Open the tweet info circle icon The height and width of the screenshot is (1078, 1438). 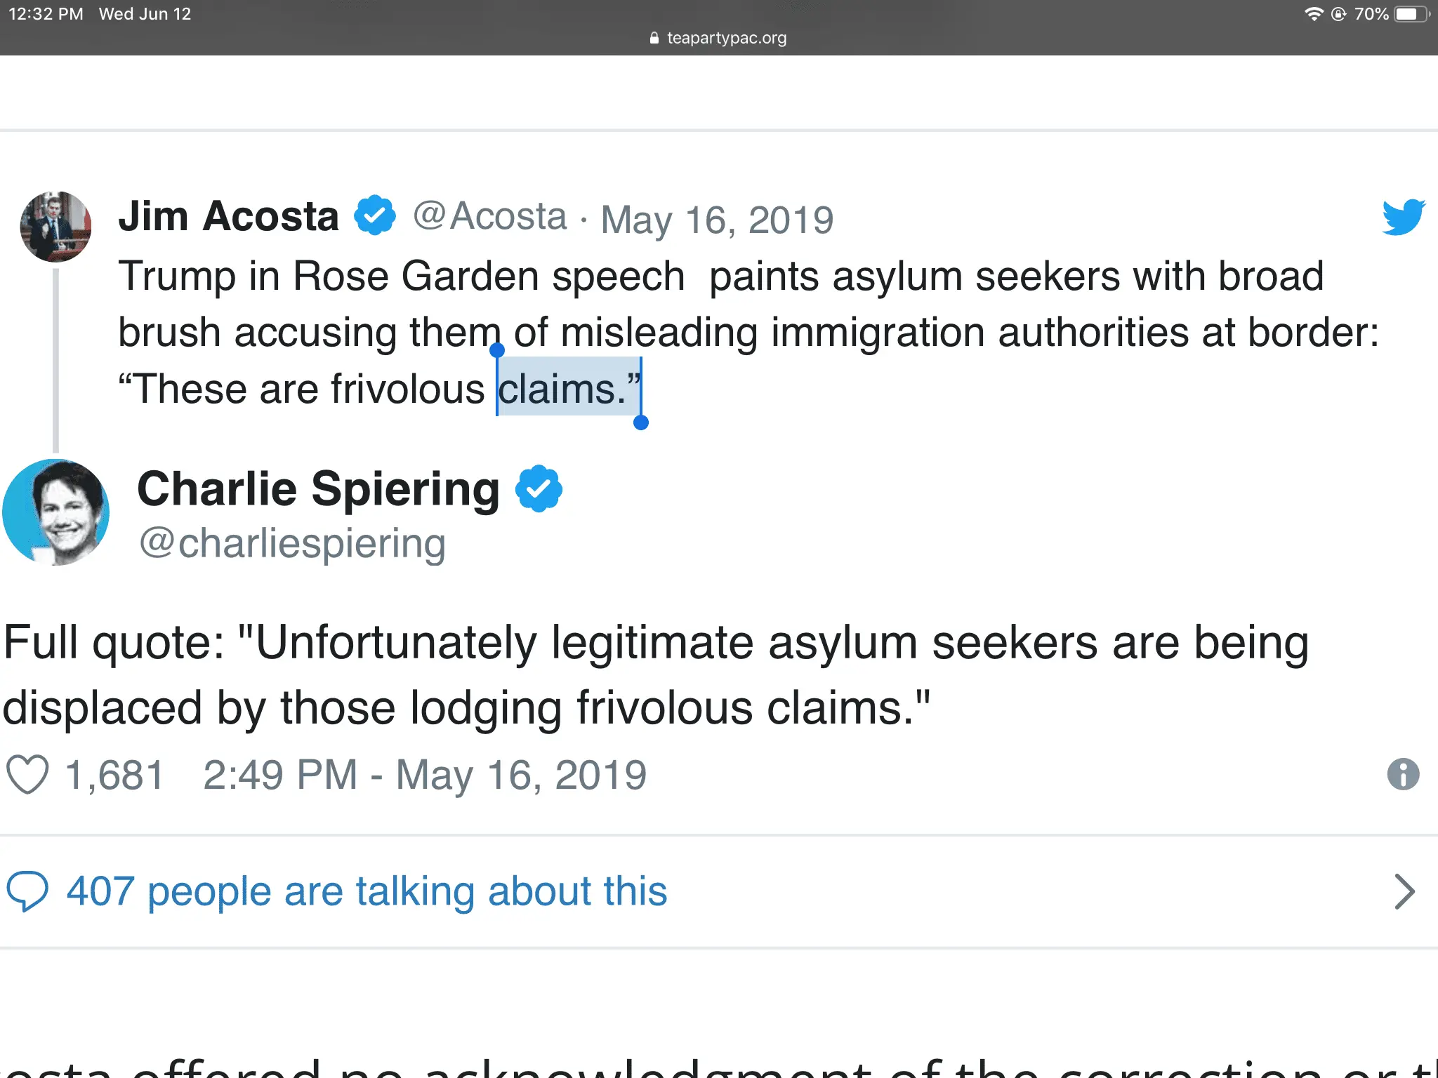(x=1403, y=774)
